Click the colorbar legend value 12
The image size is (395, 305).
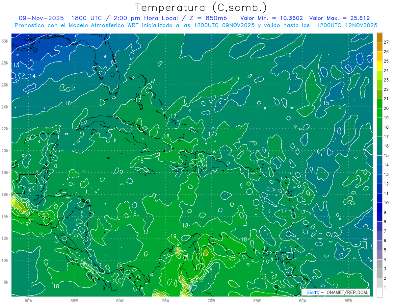[386, 184]
